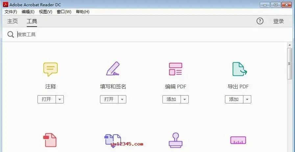Click the vertical scrollbar thumb
Screen dimensions: 295x152
point(289,64)
